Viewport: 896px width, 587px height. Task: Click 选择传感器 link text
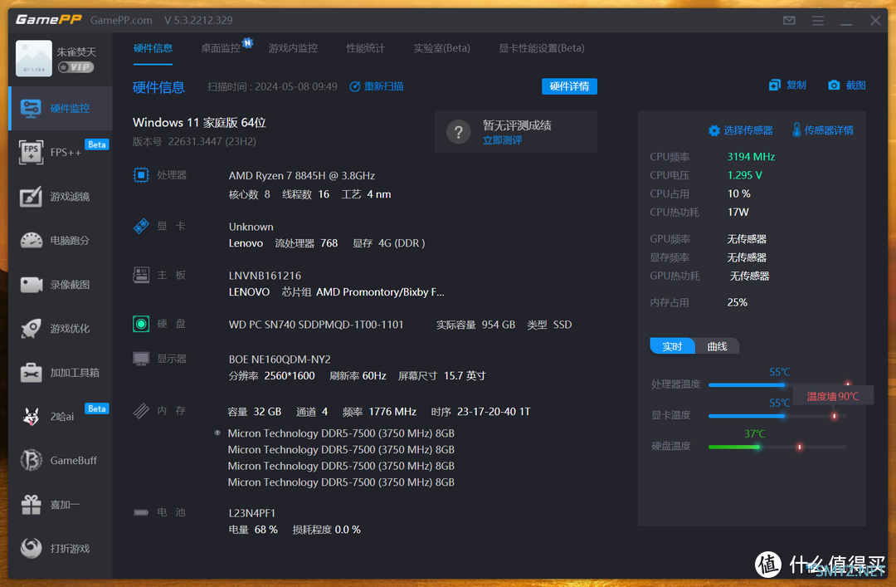click(x=748, y=130)
